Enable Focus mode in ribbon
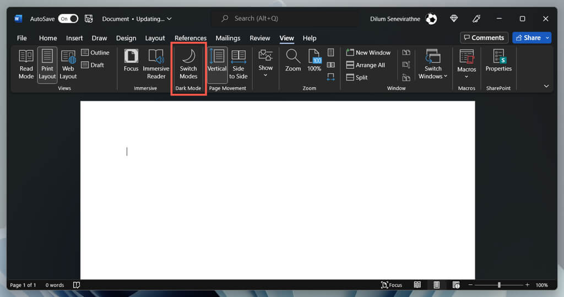This screenshot has height=297, width=564. tap(131, 61)
